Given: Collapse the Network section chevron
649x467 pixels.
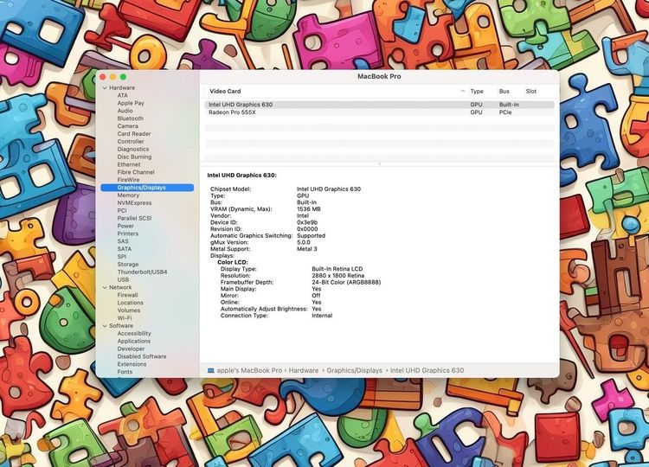Looking at the screenshot, I should (105, 287).
